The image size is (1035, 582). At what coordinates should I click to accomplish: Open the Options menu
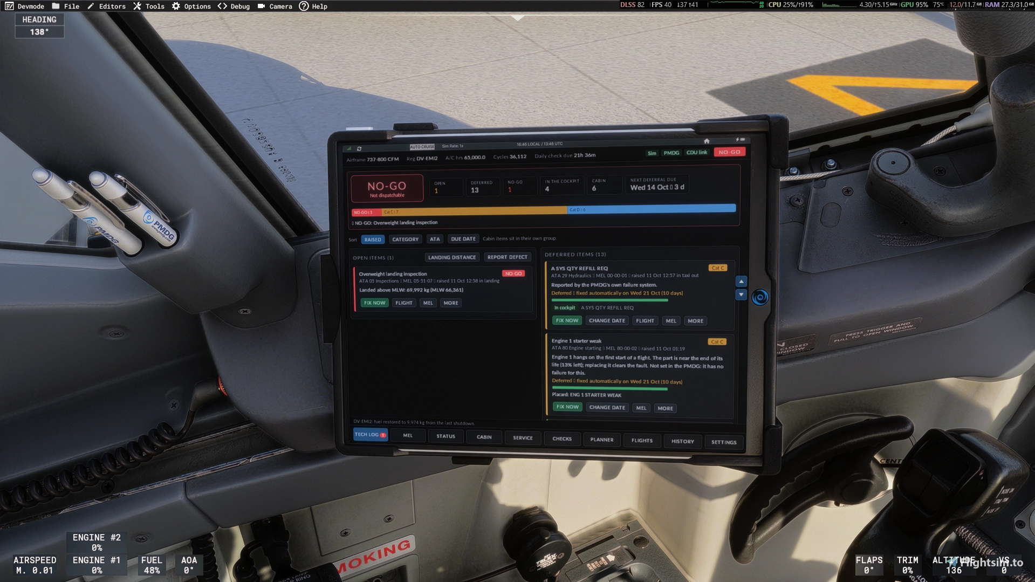(191, 6)
